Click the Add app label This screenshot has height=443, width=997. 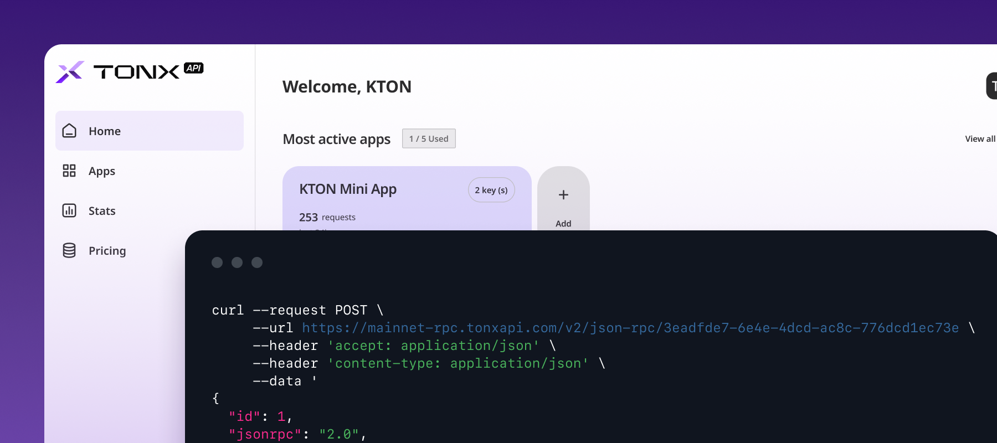563,224
